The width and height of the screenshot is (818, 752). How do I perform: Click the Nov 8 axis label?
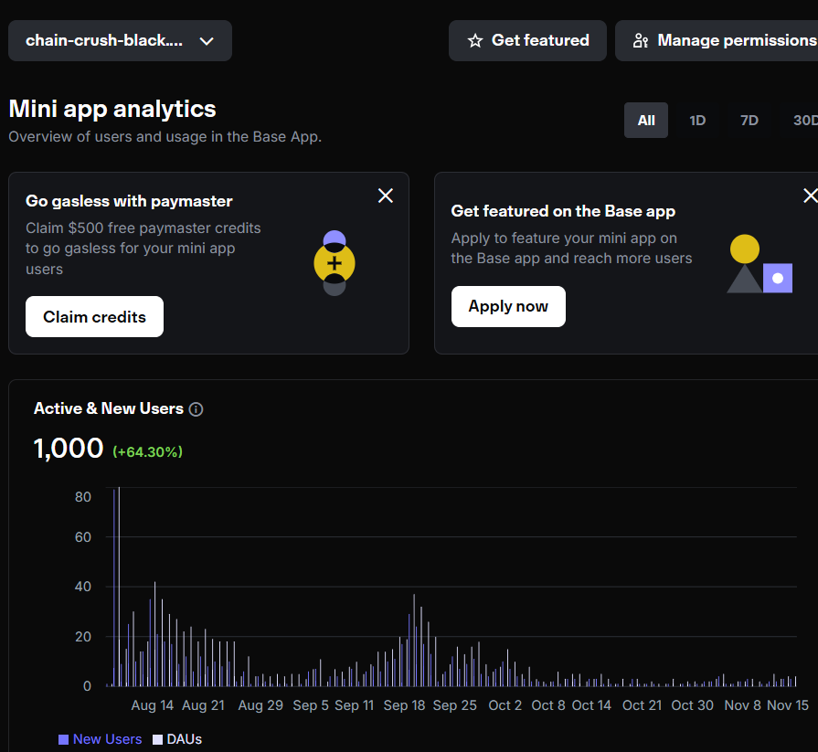[743, 705]
